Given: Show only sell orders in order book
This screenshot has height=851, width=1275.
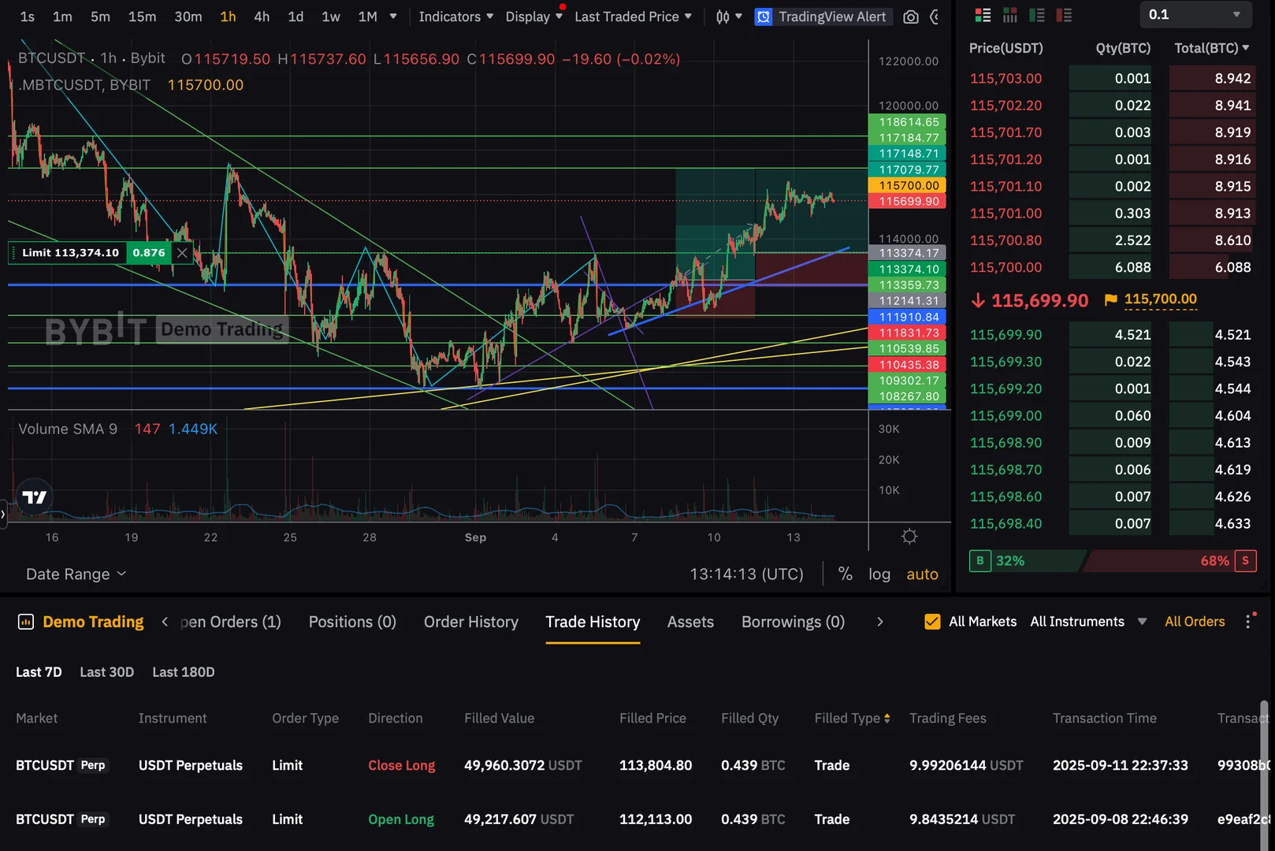Looking at the screenshot, I should tap(1064, 15).
